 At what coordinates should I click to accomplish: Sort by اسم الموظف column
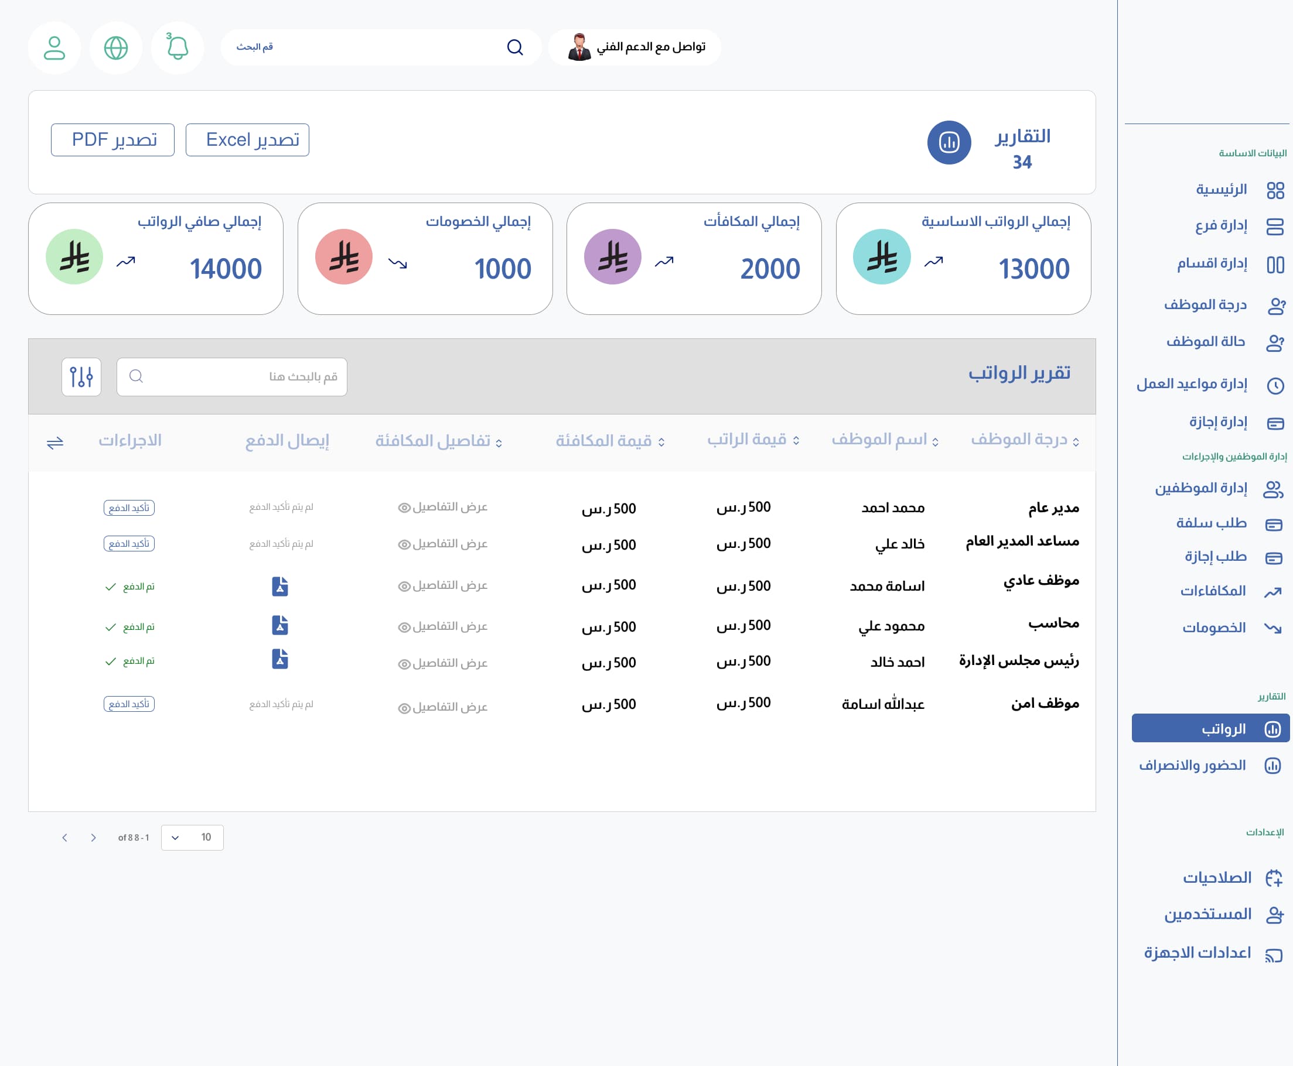click(885, 440)
